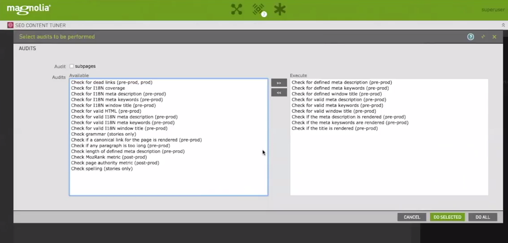Click the Magnolia logo

(28, 9)
